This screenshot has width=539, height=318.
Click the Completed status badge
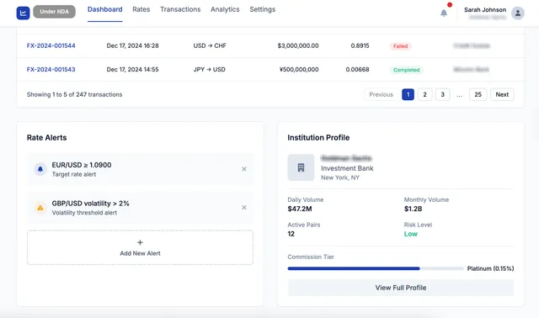point(406,70)
